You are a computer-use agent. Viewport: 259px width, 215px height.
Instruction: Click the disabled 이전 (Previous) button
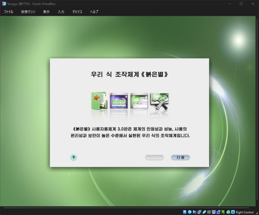coord(154,157)
